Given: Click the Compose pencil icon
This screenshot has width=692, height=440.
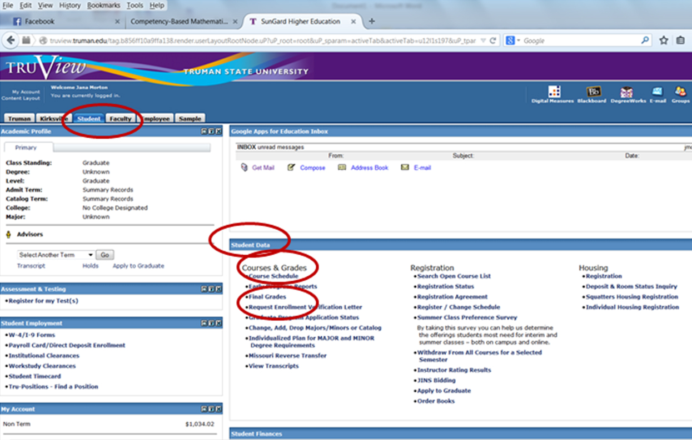Looking at the screenshot, I should coord(291,168).
